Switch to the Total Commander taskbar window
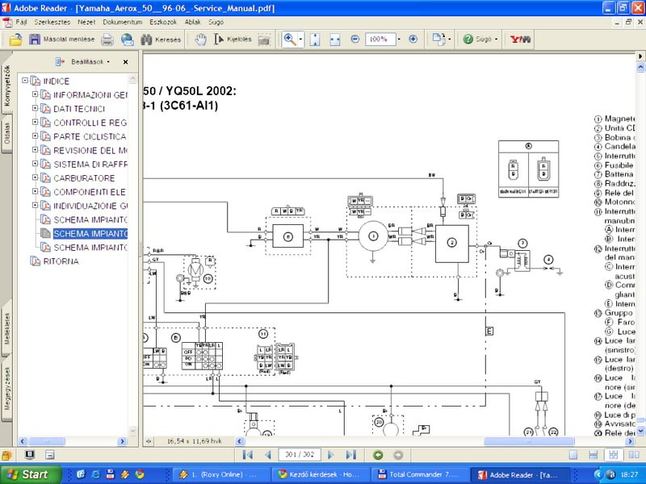646x484 pixels. point(419,474)
